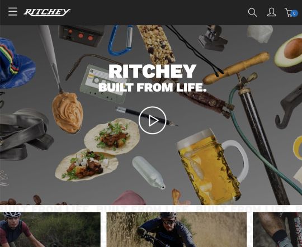Open the rider's leg and frame tile

tap(277, 230)
